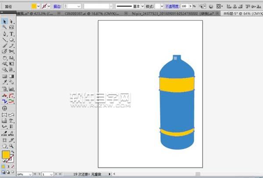Screen dimensions: 263x178
Task: Select the Ellipse shape tool
Action: [x=11, y=40]
